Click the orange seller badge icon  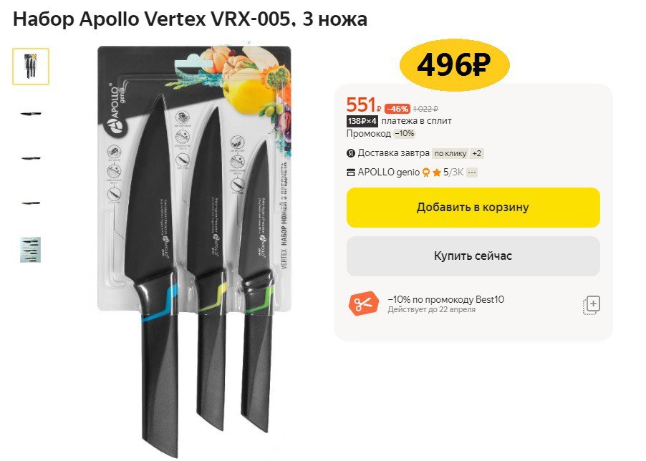[x=426, y=173]
